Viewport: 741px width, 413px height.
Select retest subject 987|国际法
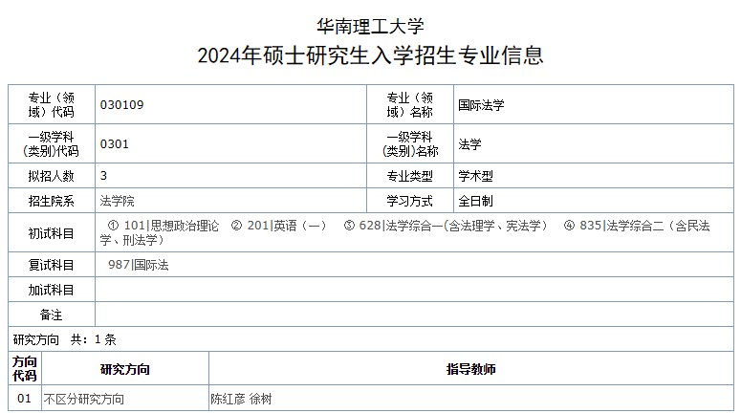139,265
